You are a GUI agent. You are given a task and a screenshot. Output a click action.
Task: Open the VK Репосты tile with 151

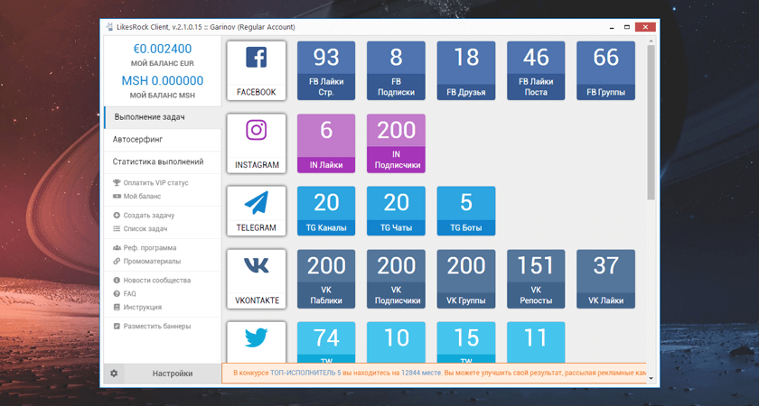536,279
